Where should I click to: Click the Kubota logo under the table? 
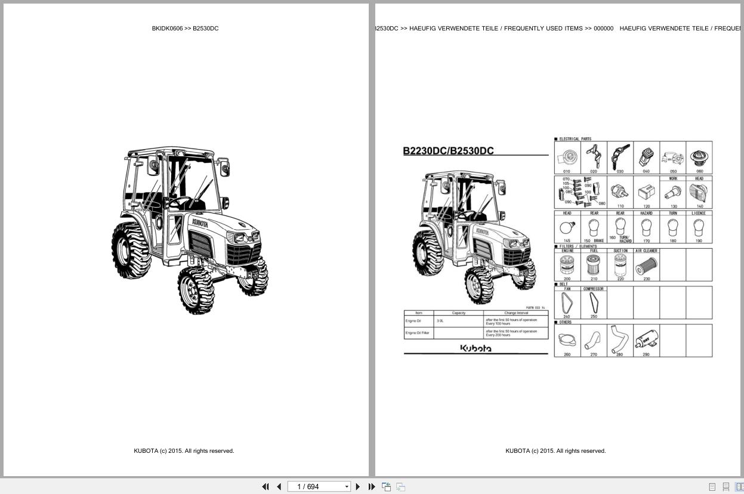click(x=476, y=348)
